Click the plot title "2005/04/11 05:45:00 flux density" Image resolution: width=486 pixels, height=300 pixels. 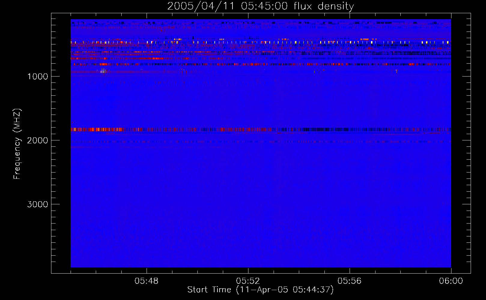point(260,6)
